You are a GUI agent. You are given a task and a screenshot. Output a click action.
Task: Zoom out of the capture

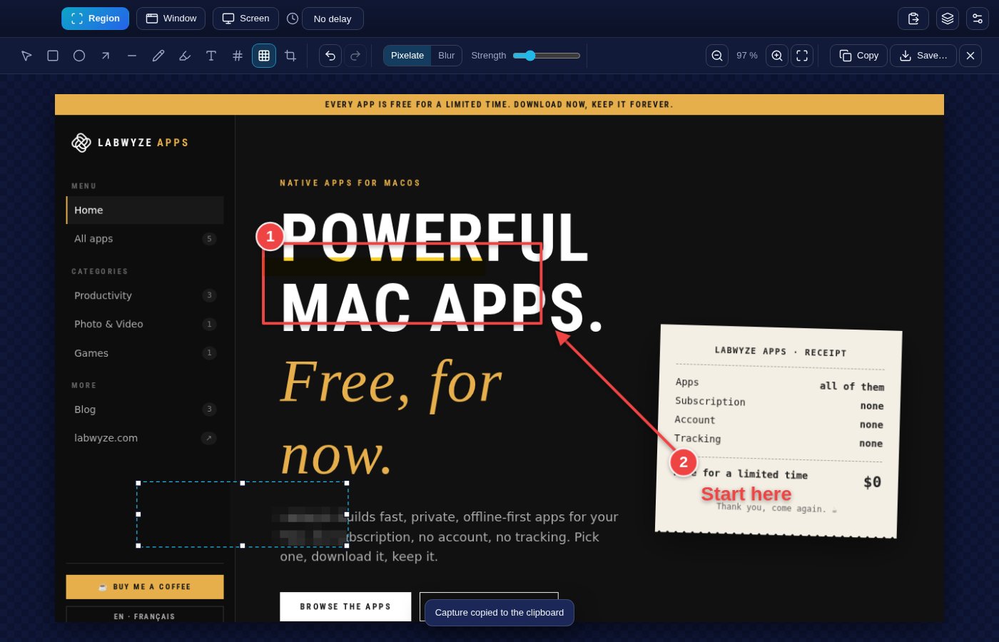coord(717,56)
